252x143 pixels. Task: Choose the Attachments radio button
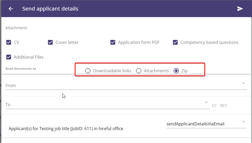[x=139, y=71]
